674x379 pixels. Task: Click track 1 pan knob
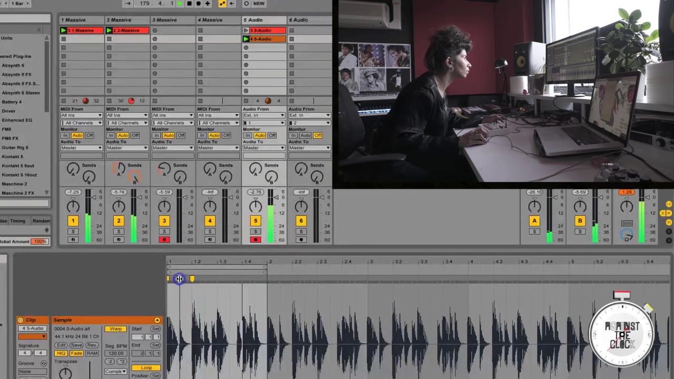(73, 206)
